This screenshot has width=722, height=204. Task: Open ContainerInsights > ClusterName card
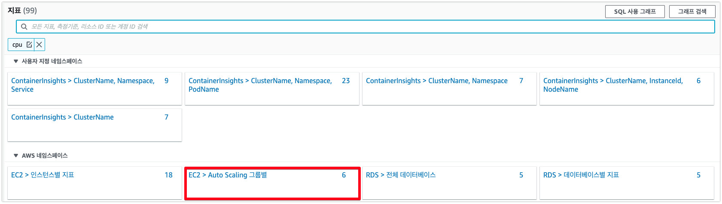click(x=94, y=125)
